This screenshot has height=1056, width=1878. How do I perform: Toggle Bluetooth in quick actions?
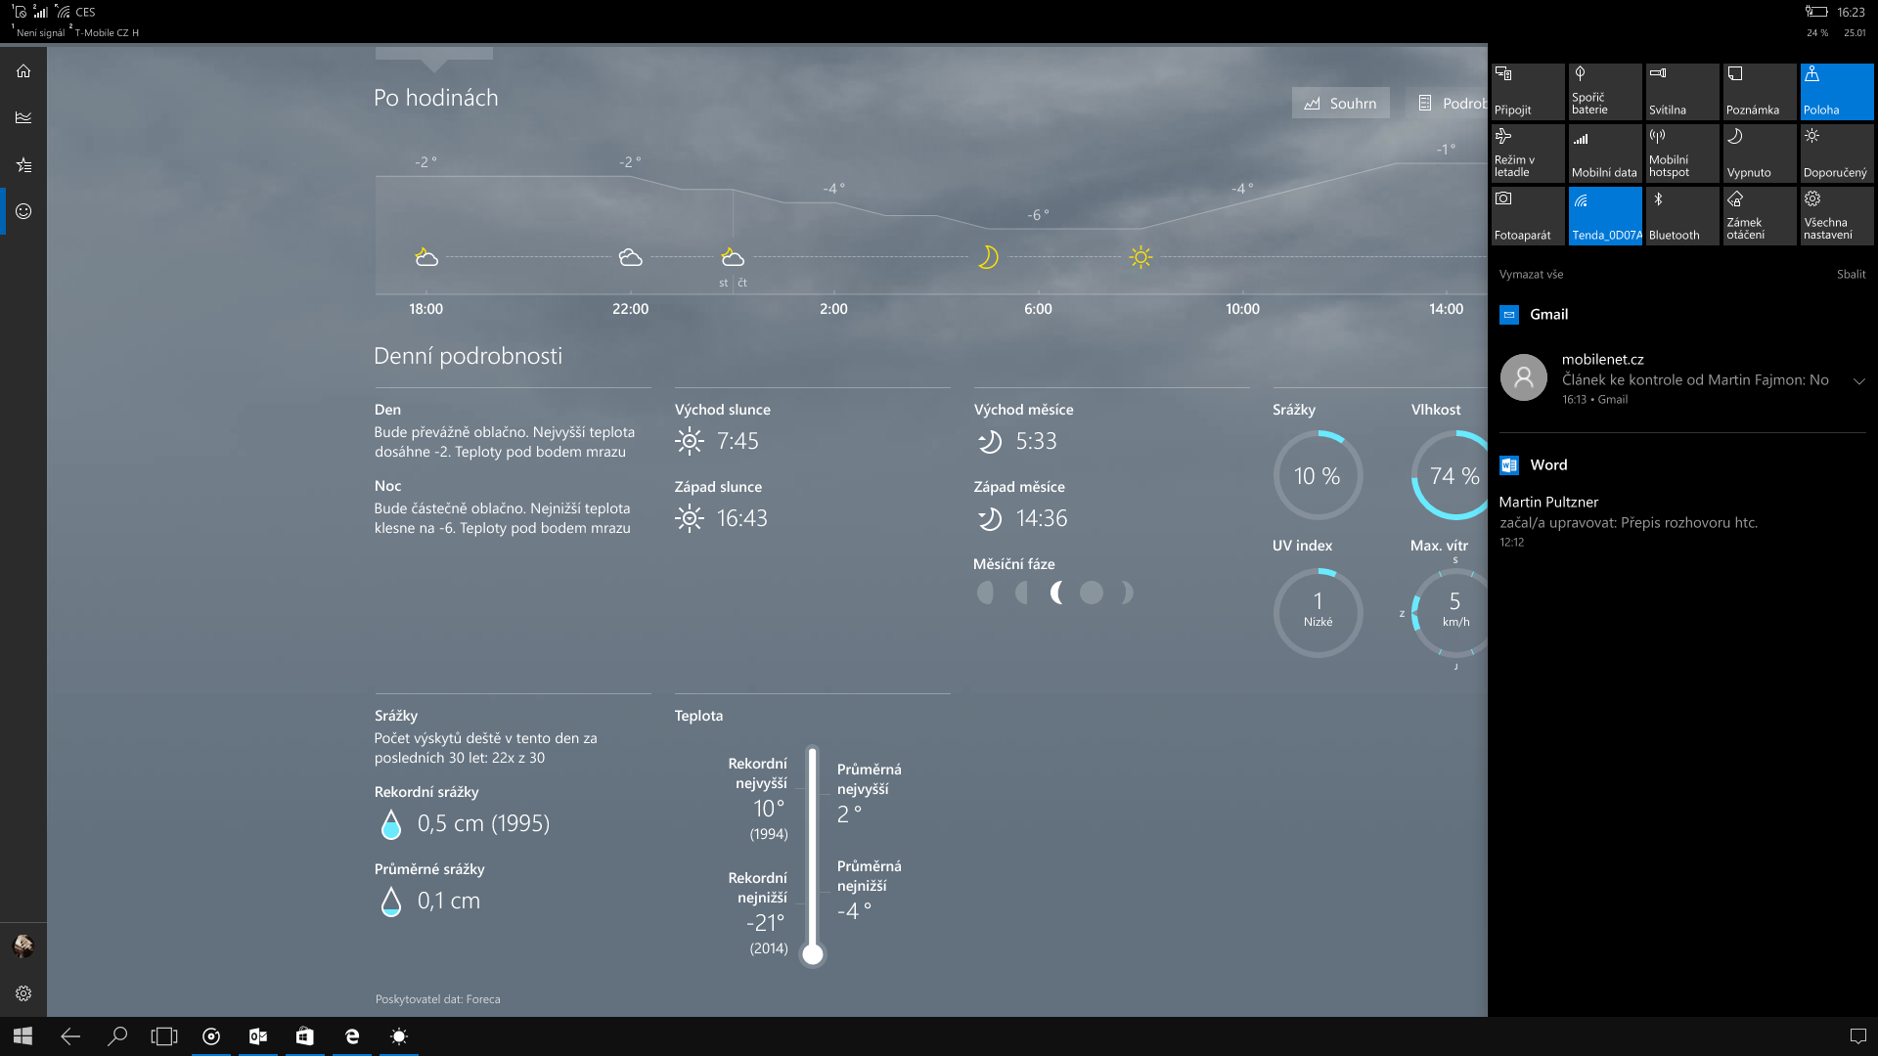pyautogui.click(x=1681, y=215)
